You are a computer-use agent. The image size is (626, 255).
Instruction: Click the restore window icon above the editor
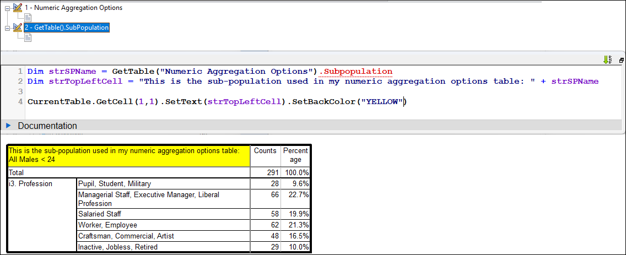[621, 61]
